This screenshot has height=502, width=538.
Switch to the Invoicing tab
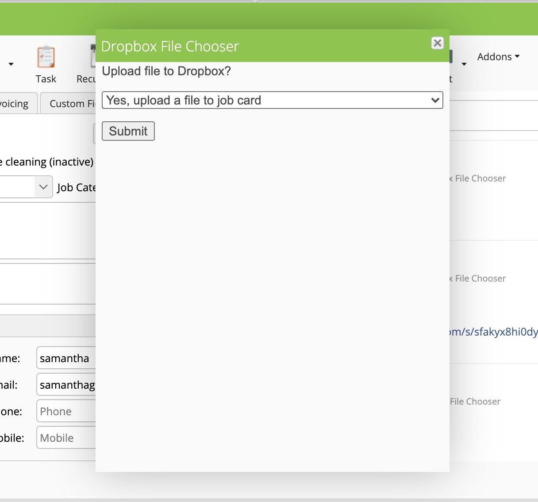[15, 104]
